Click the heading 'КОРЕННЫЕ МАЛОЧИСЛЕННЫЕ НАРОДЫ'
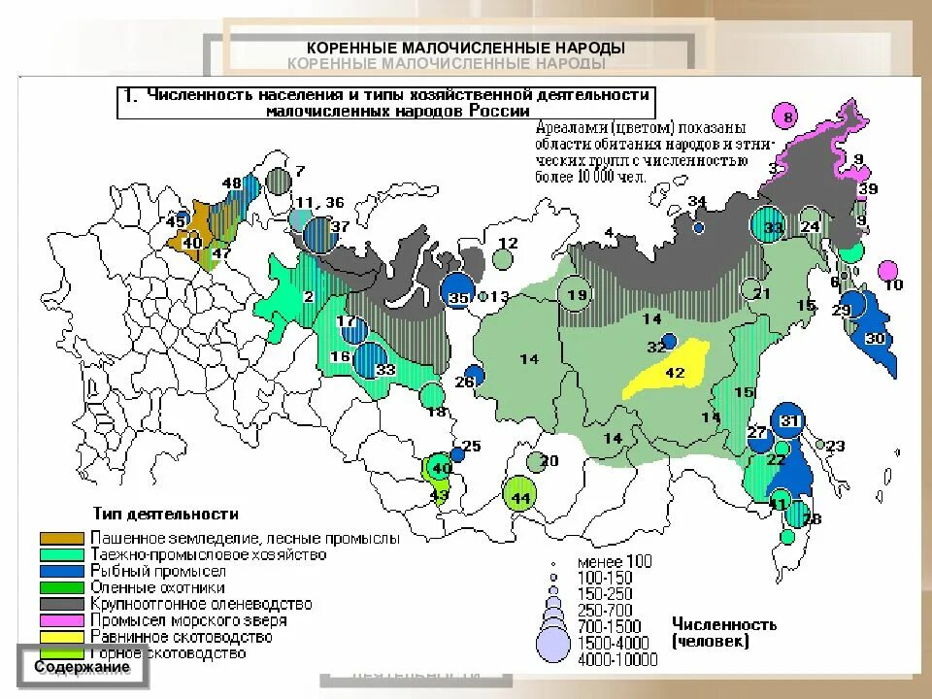 coord(465,48)
